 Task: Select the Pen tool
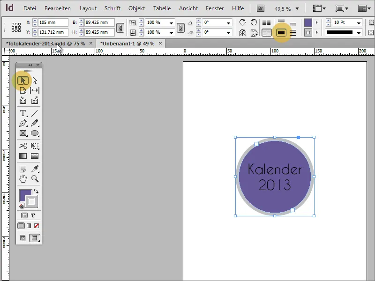tap(23, 123)
